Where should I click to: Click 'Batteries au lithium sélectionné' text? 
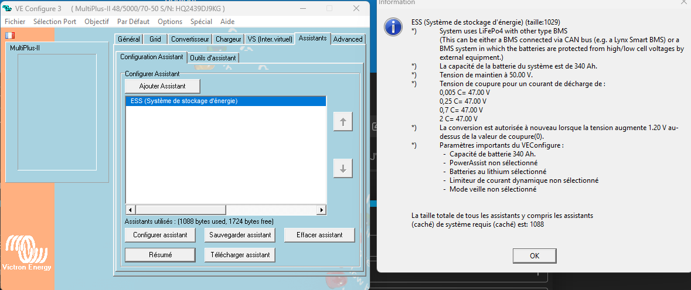498,172
